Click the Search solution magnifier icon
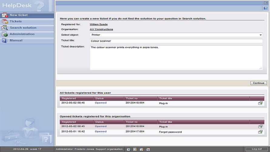 point(5,28)
